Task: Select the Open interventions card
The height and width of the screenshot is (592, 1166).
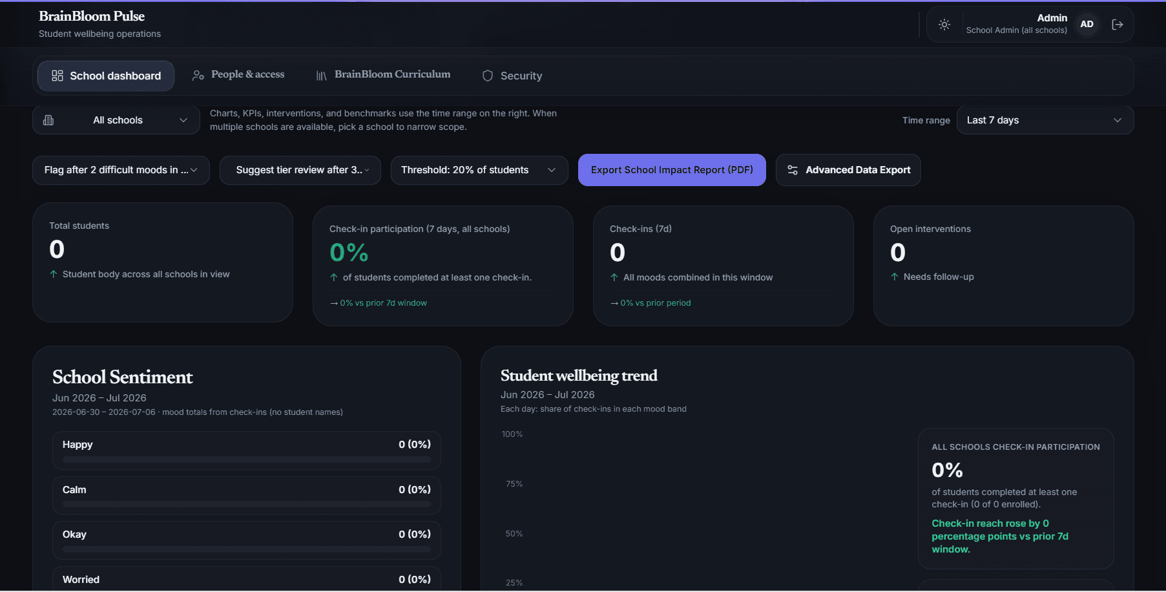Action: point(1003,266)
